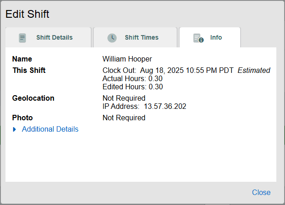The height and width of the screenshot is (205, 285).
Task: Expand the Additional Details disclosure triangle
Action: coord(15,129)
